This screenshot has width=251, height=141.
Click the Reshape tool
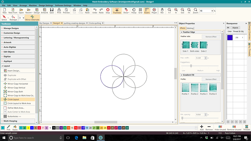coord(13,18)
